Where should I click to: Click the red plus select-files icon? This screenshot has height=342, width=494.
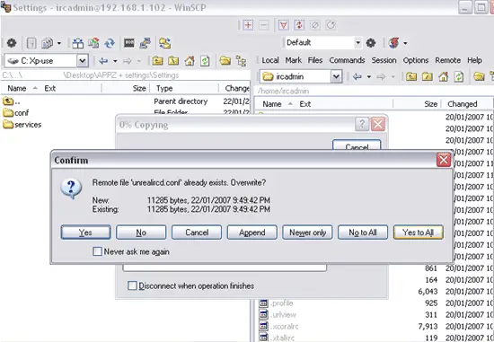click(248, 25)
